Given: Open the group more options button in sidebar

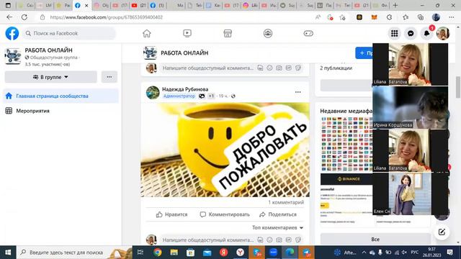Looking at the screenshot, I should click(109, 77).
